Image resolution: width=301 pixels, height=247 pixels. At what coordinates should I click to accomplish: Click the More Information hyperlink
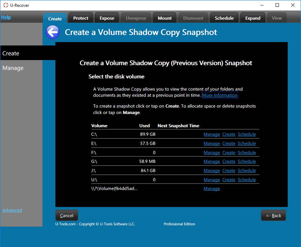click(219, 95)
